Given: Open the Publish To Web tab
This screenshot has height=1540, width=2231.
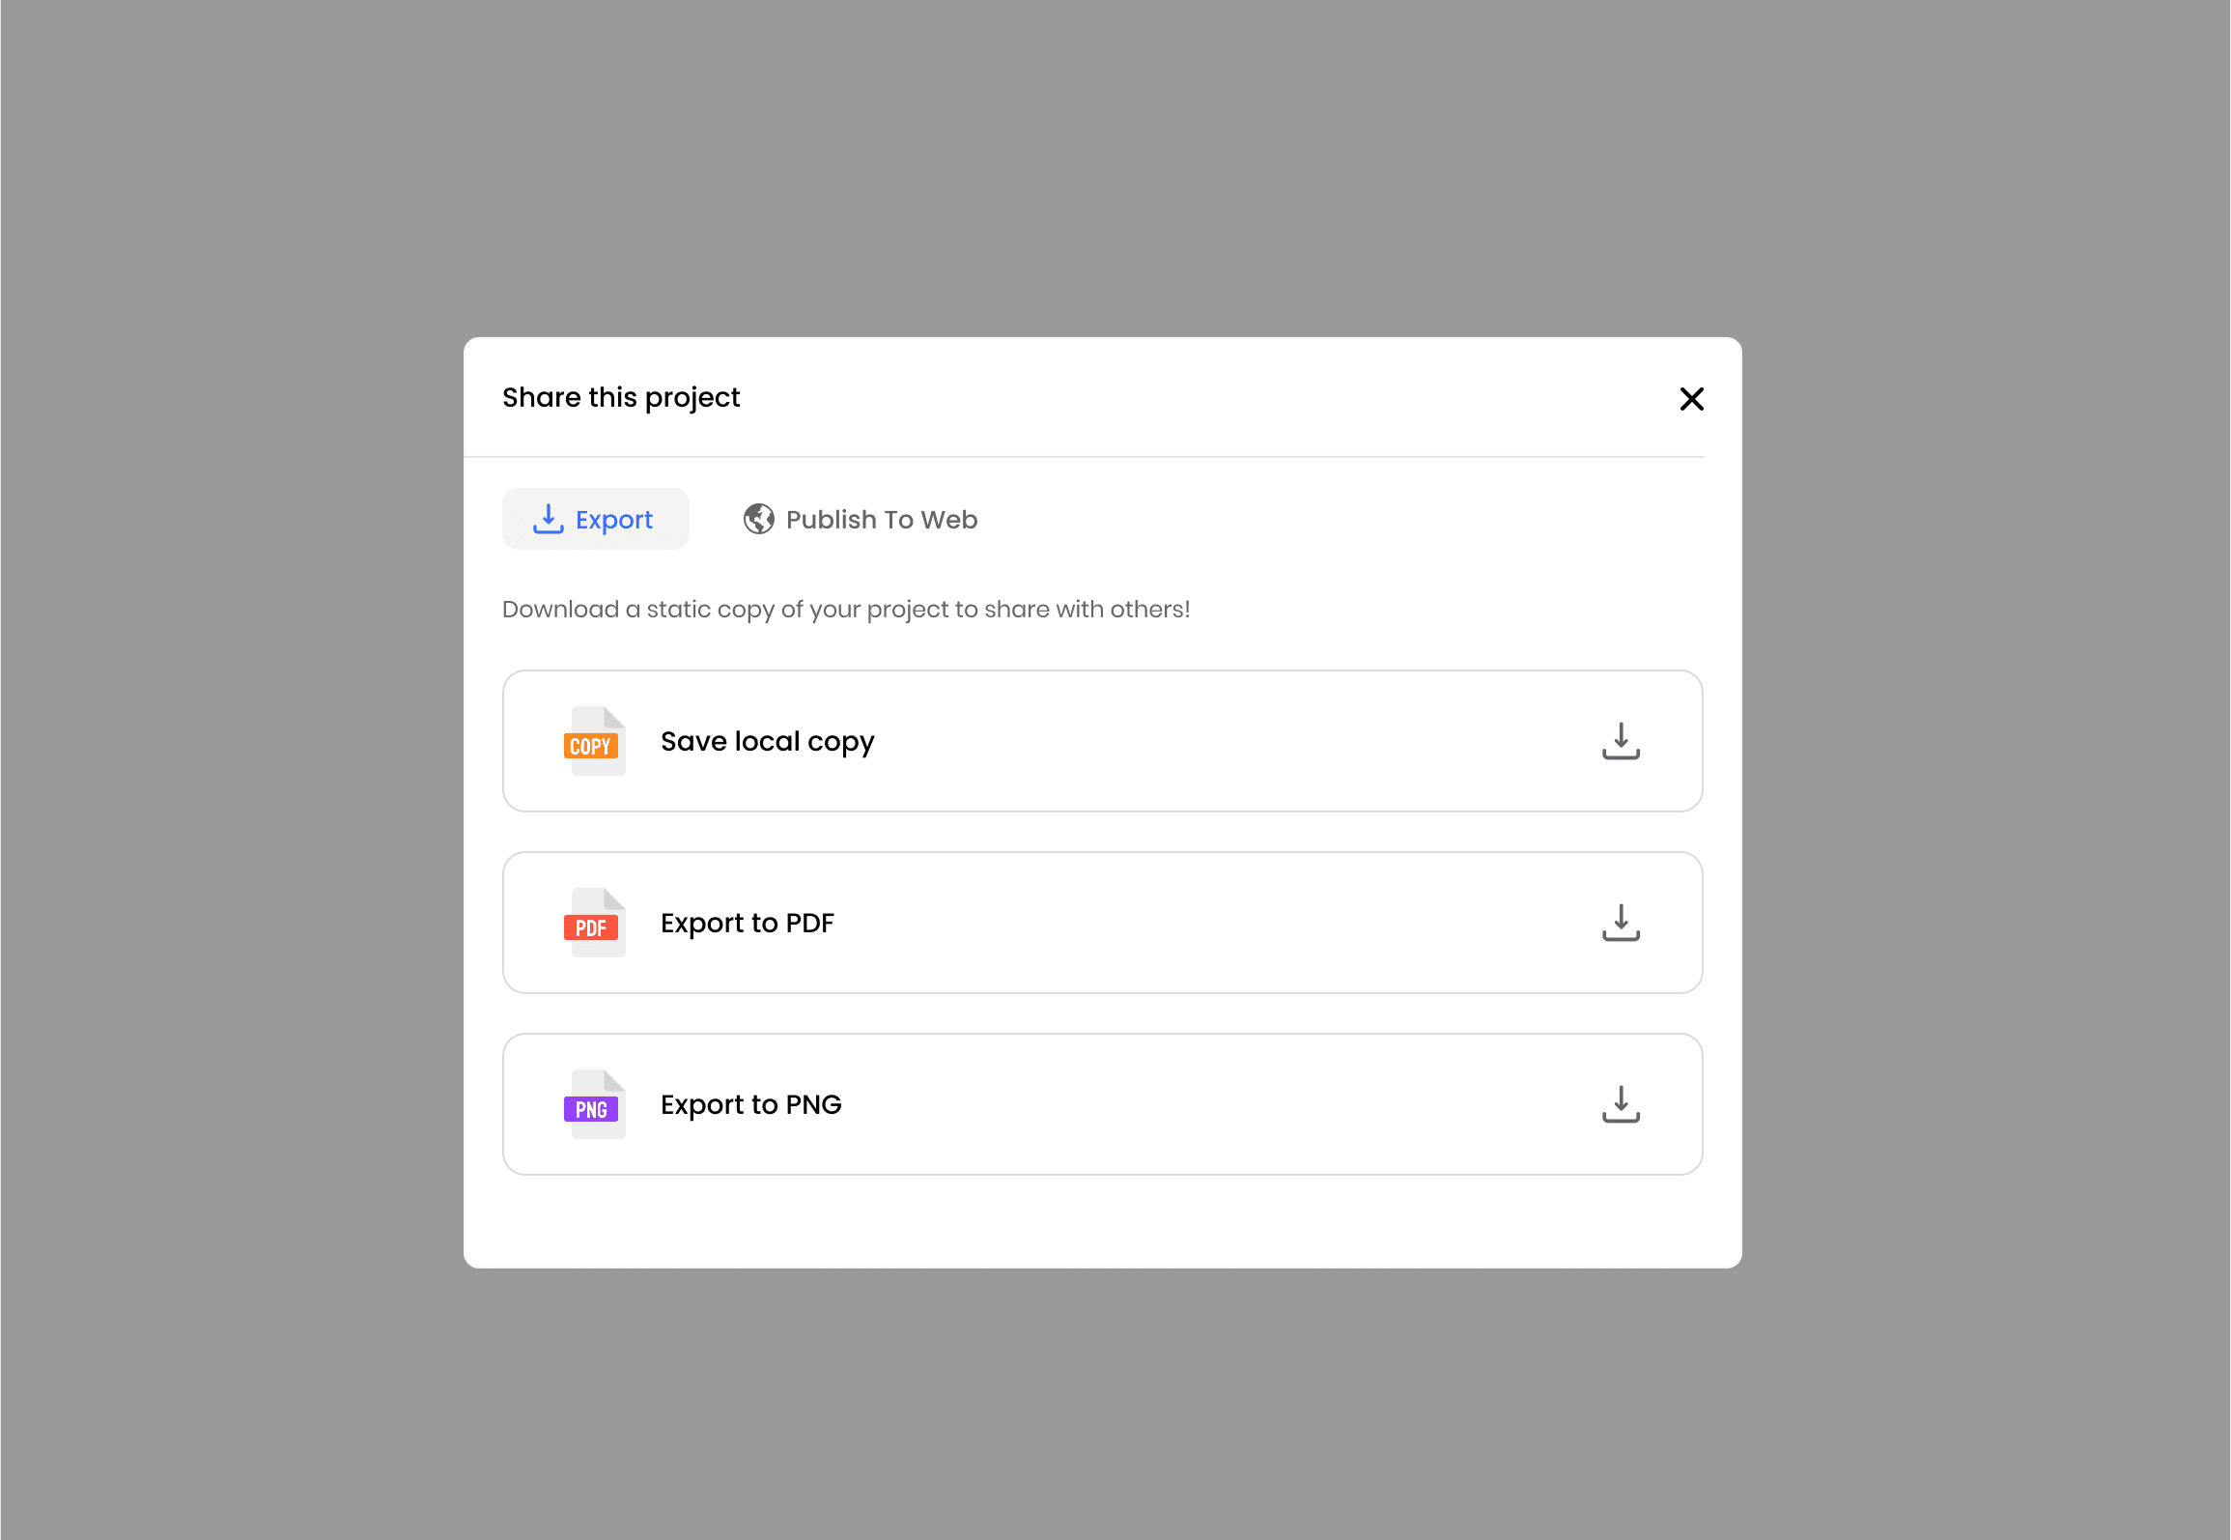Looking at the screenshot, I should tap(860, 519).
